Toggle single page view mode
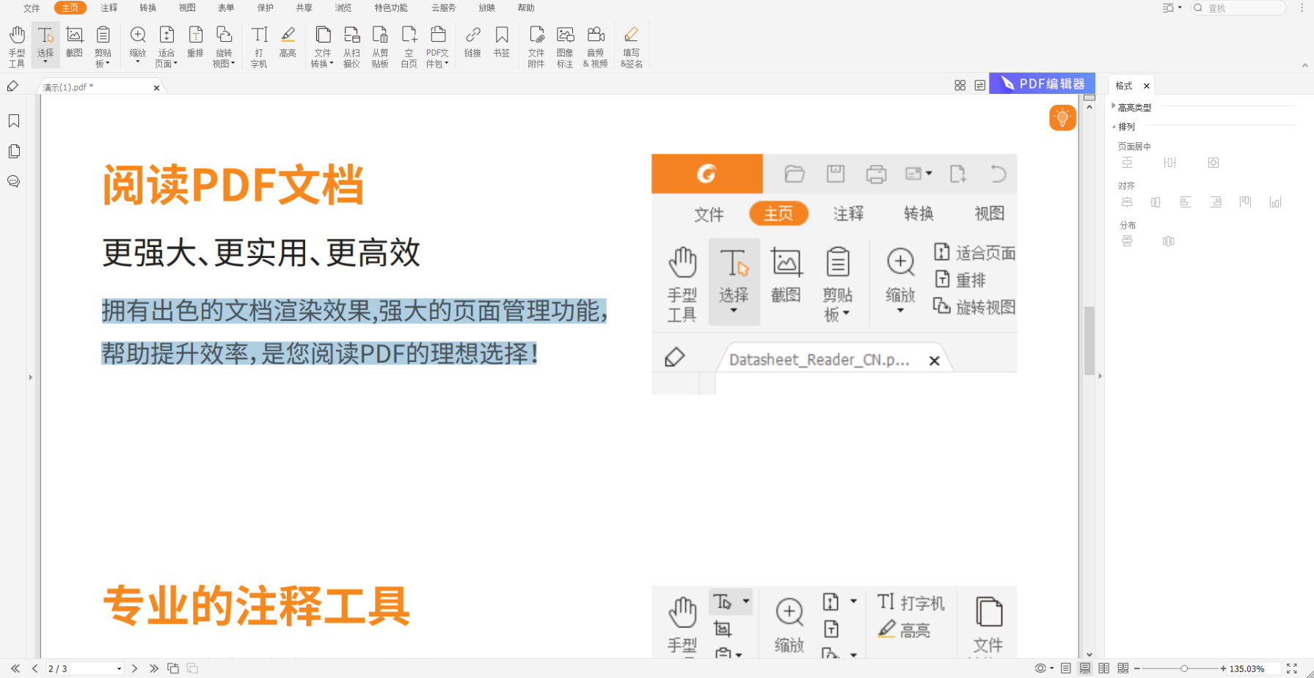The height and width of the screenshot is (678, 1314). [1065, 668]
